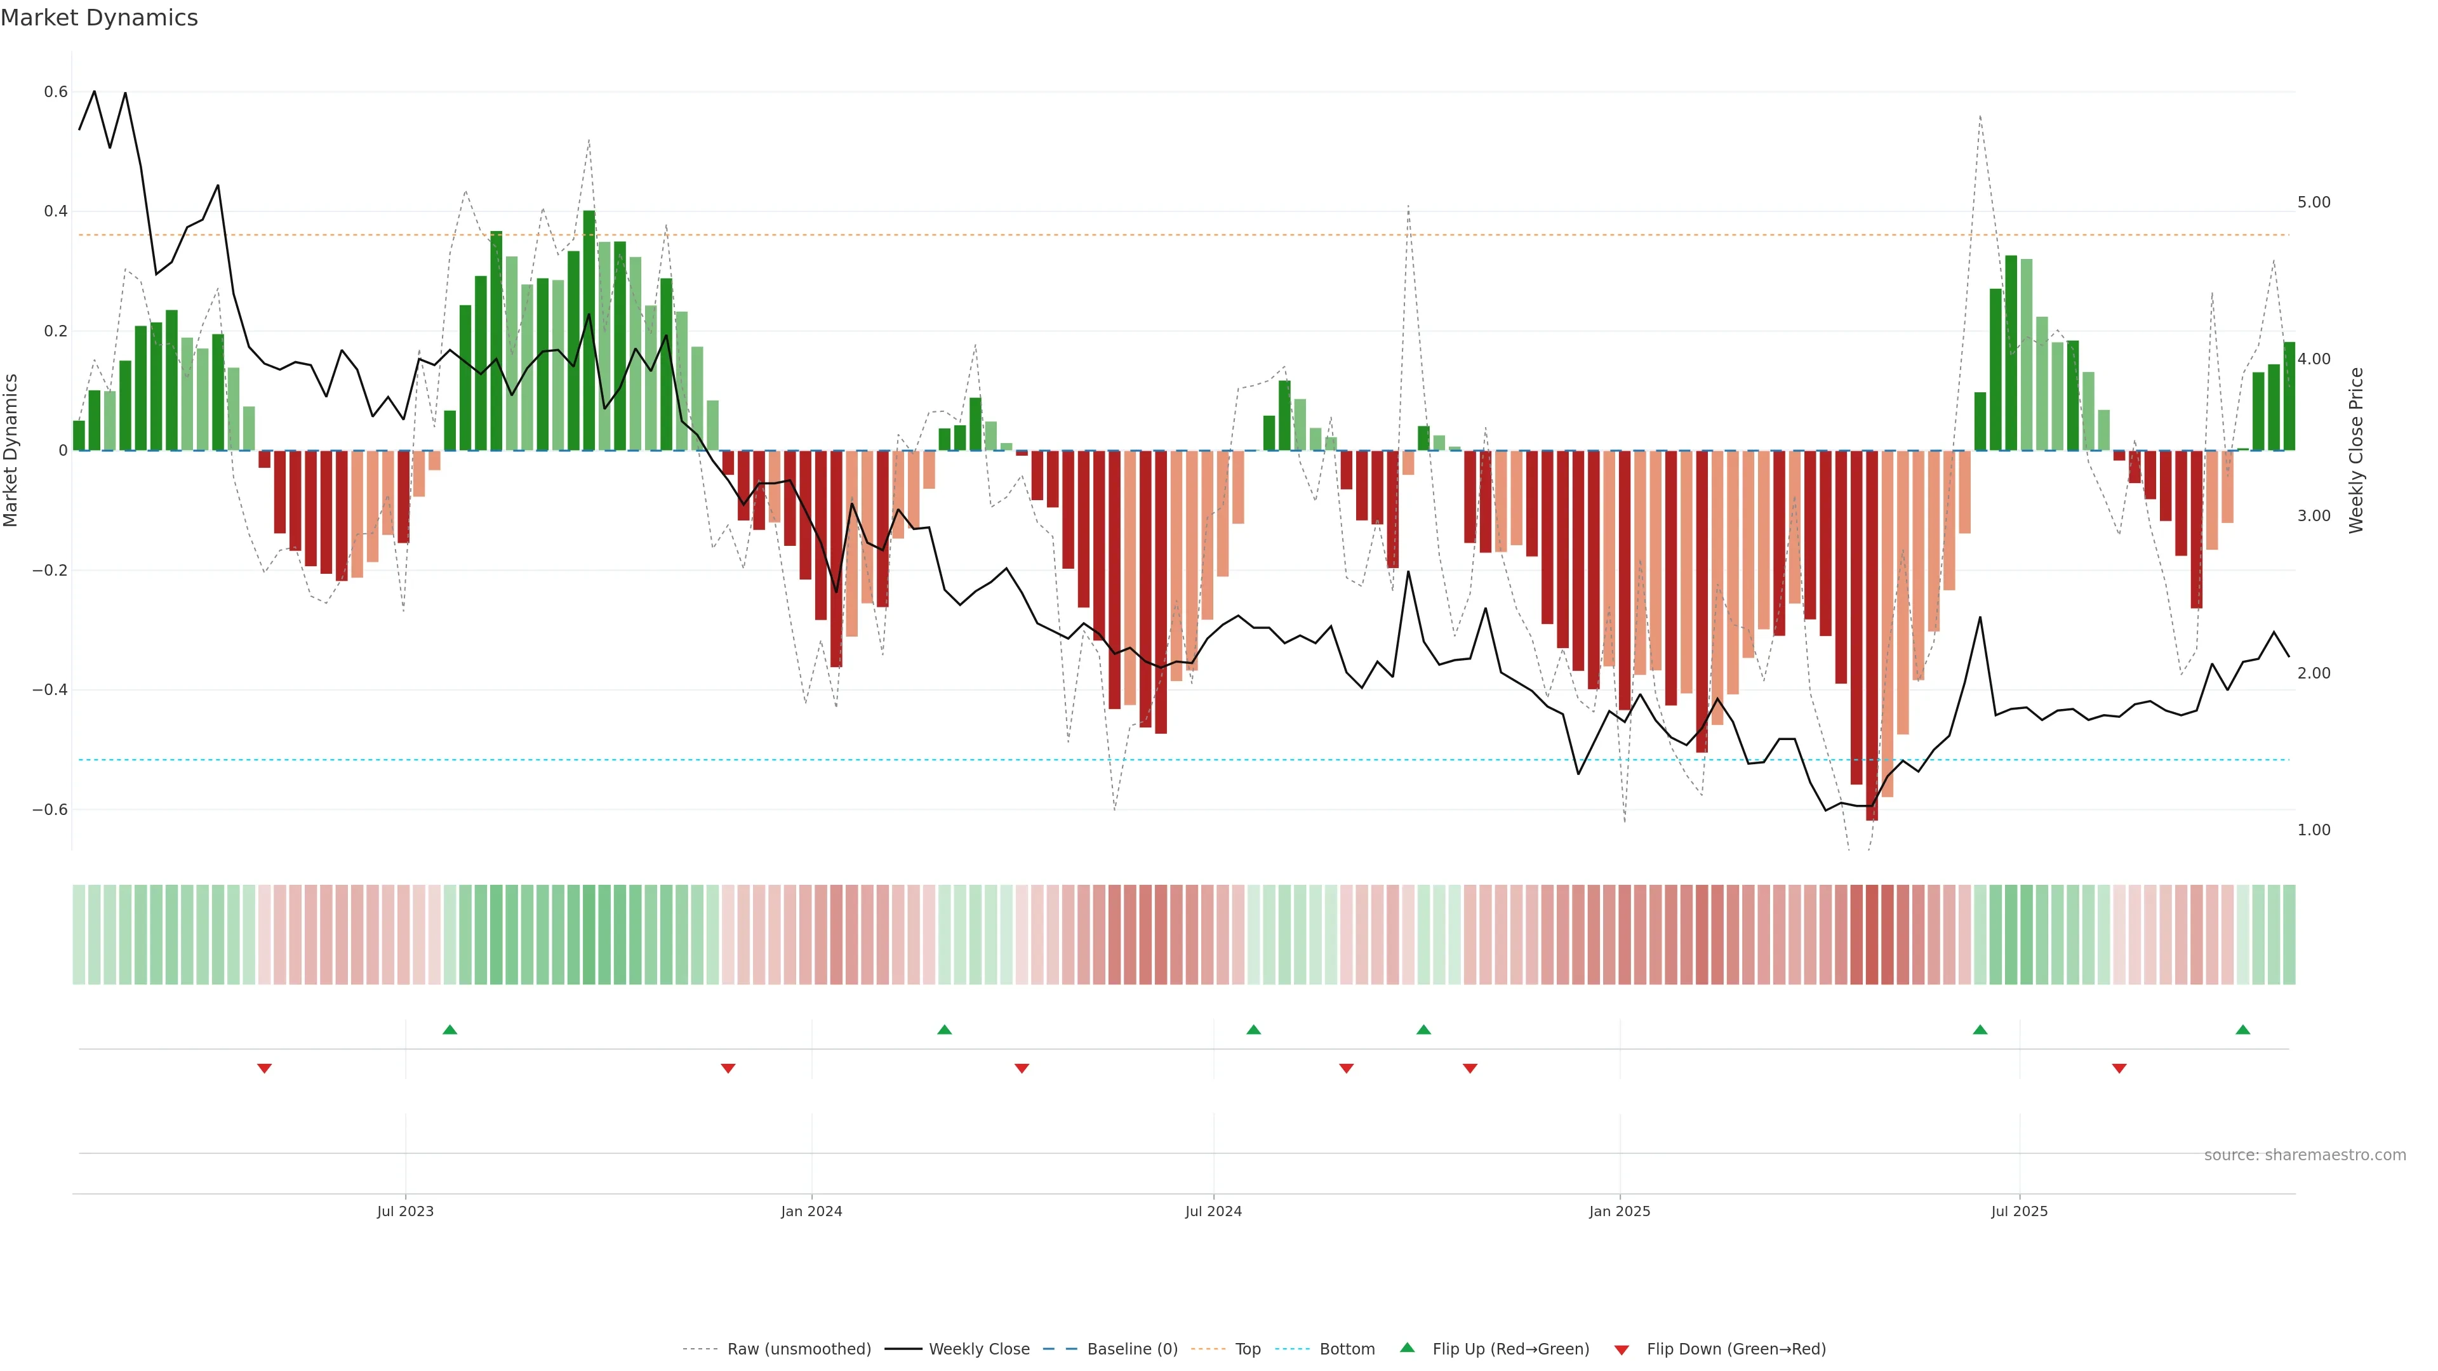Hide the Top threshold legend series
Viewport: 2438px width, 1371px height.
coord(1248,1349)
